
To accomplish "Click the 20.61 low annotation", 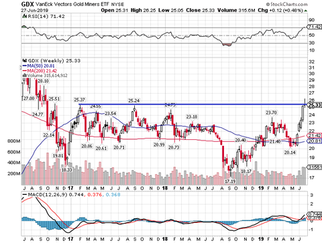I will [101, 148].
